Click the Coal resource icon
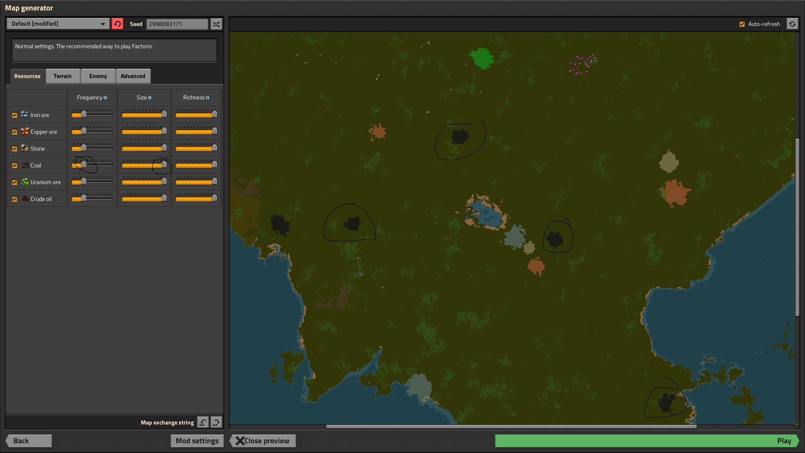 25,165
